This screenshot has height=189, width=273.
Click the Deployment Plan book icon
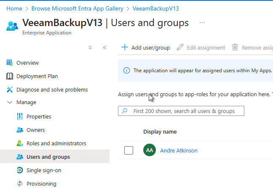tap(10, 76)
